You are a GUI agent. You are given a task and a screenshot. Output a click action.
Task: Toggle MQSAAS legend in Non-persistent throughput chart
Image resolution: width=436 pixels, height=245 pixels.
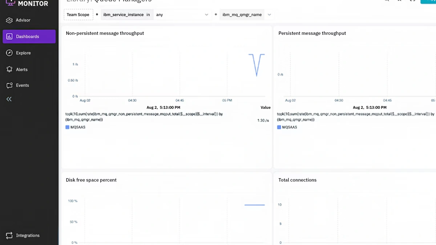[x=68, y=127]
